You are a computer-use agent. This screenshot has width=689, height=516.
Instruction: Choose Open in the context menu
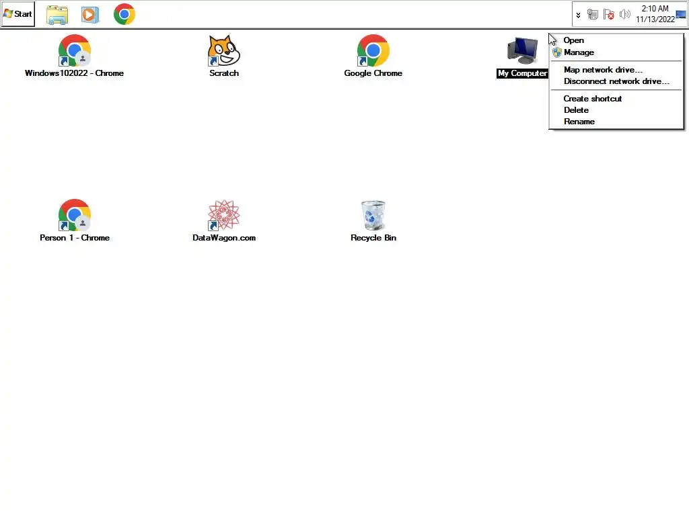[x=616, y=40]
